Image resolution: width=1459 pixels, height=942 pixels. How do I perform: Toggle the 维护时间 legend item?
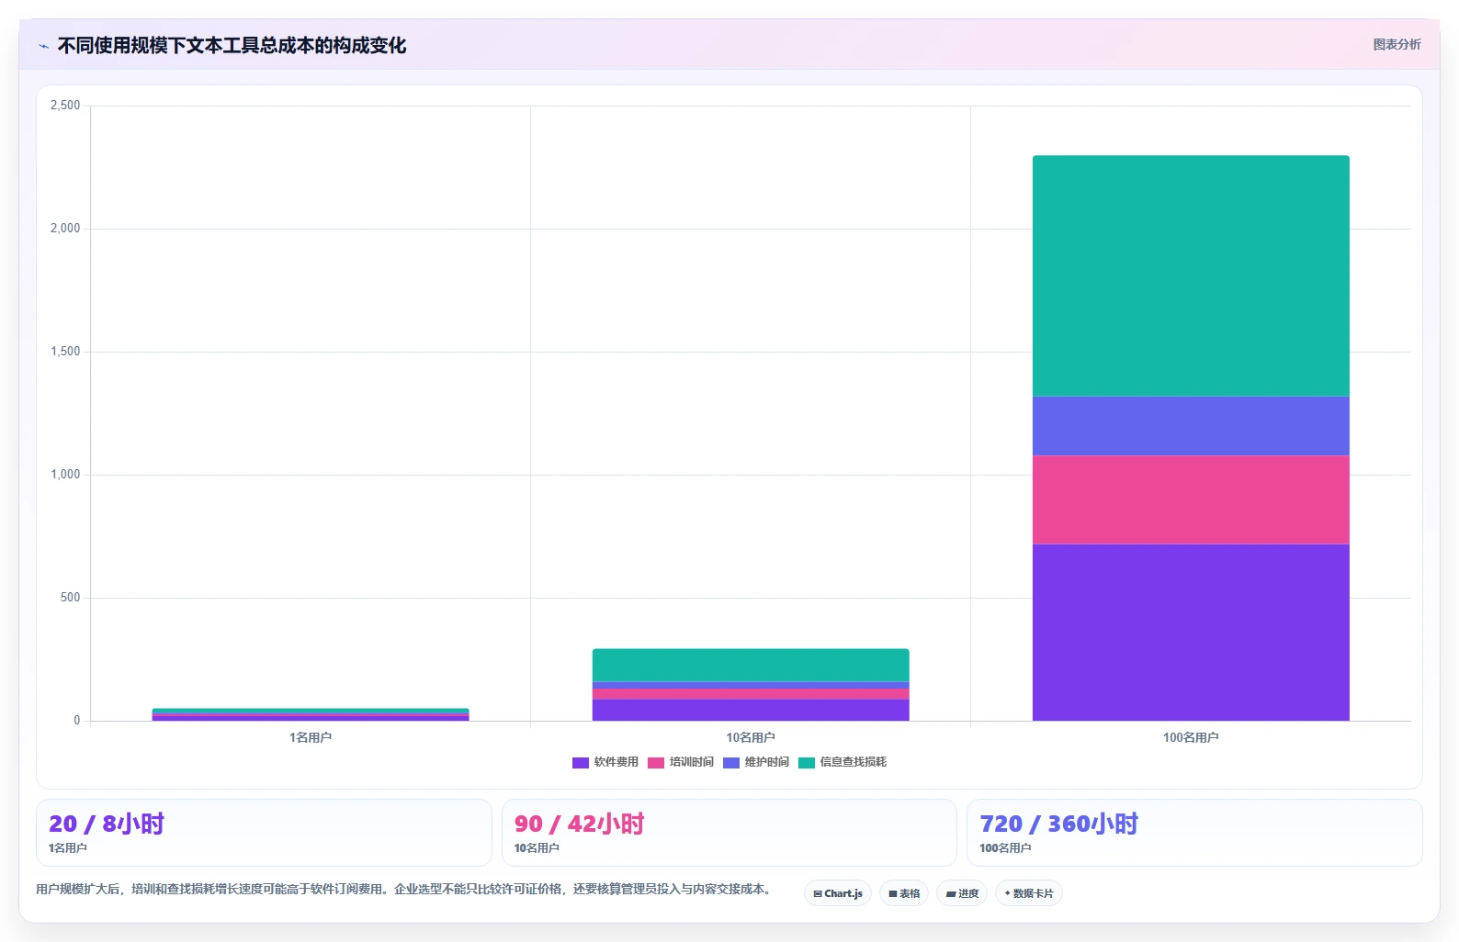(x=755, y=762)
